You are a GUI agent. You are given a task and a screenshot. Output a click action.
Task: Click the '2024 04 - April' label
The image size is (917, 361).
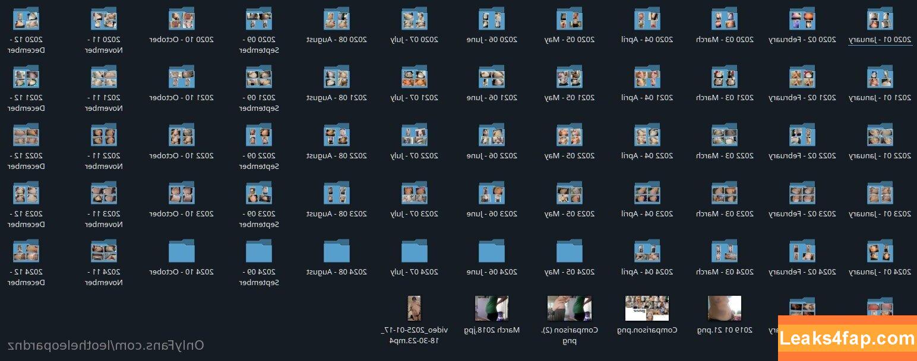[x=647, y=271]
